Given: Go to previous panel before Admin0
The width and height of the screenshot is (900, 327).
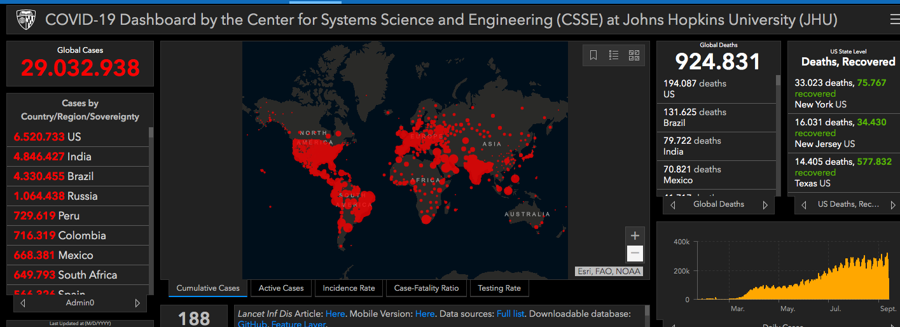Looking at the screenshot, I should 24,303.
